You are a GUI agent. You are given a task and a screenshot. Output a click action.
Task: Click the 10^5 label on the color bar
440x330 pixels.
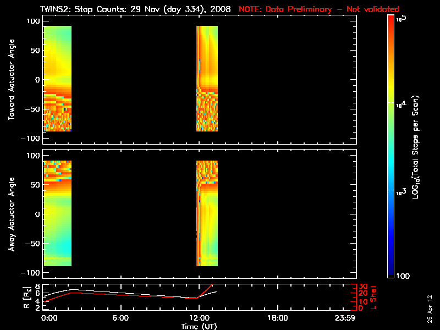coord(402,19)
